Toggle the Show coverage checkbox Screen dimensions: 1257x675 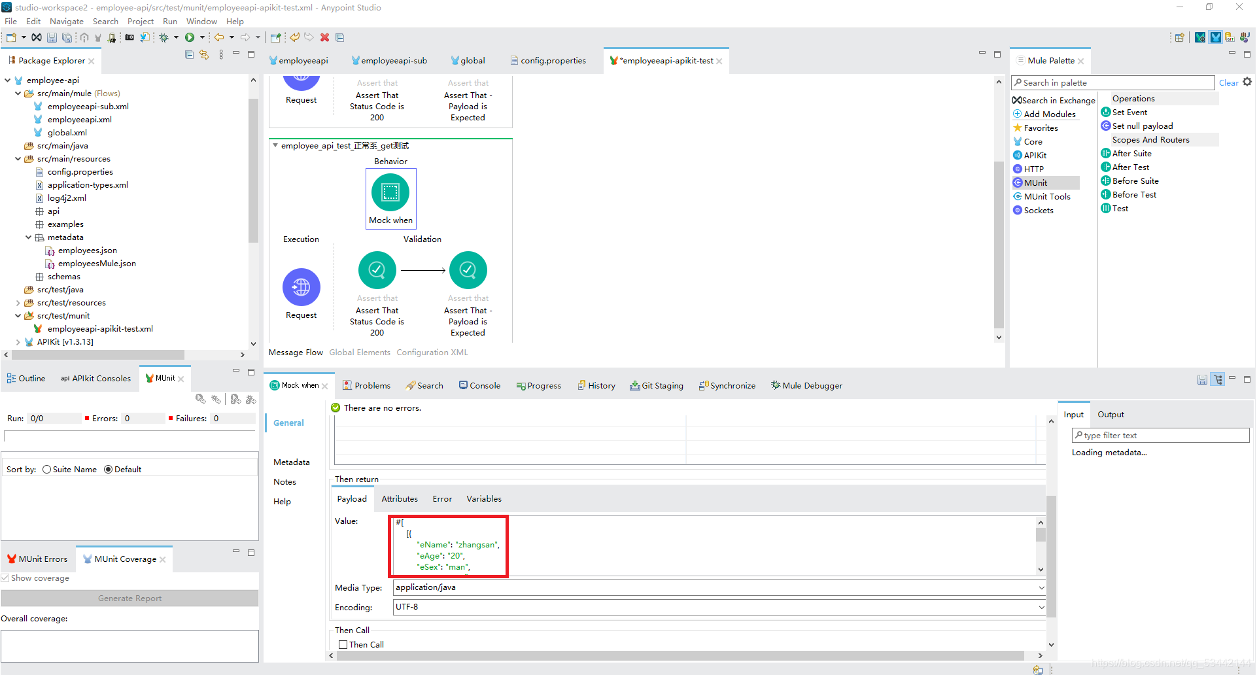tap(5, 578)
